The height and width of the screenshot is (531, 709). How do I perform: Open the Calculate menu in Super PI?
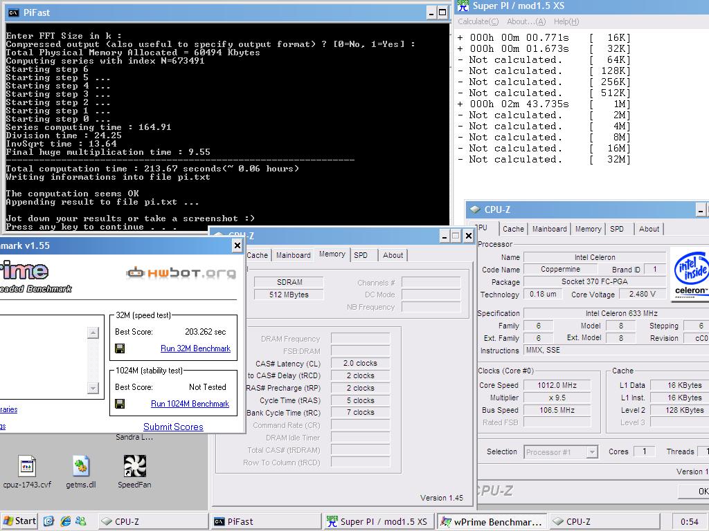(x=478, y=21)
